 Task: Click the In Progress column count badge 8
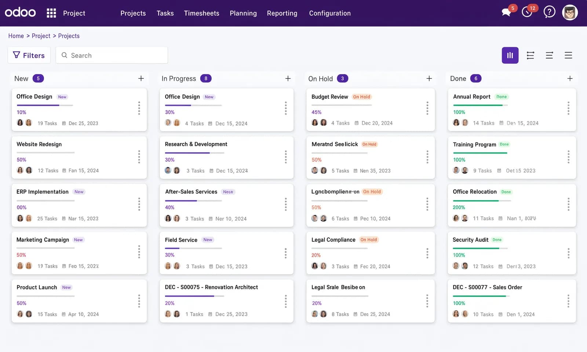pyautogui.click(x=206, y=78)
